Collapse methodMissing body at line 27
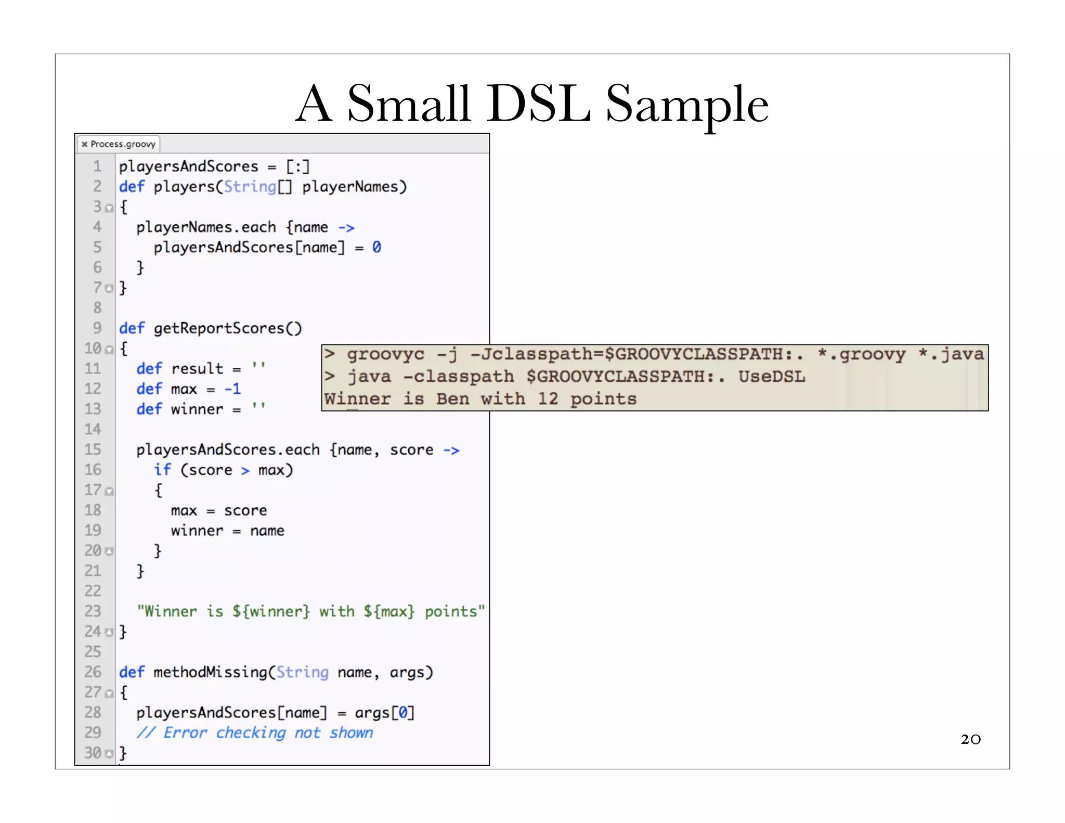 (x=109, y=693)
